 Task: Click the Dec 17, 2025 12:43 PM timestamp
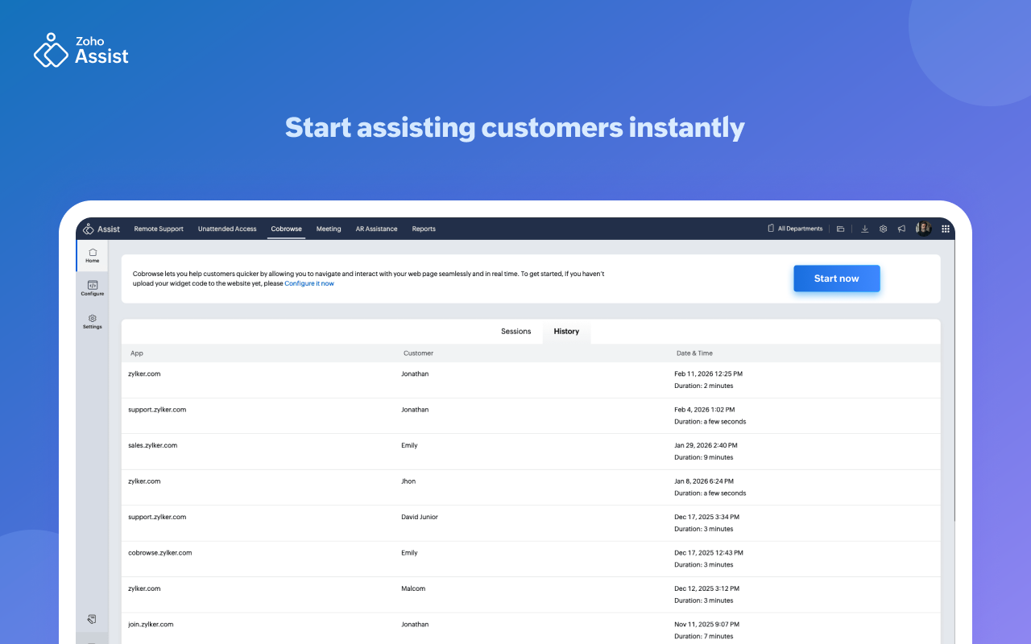(x=709, y=553)
